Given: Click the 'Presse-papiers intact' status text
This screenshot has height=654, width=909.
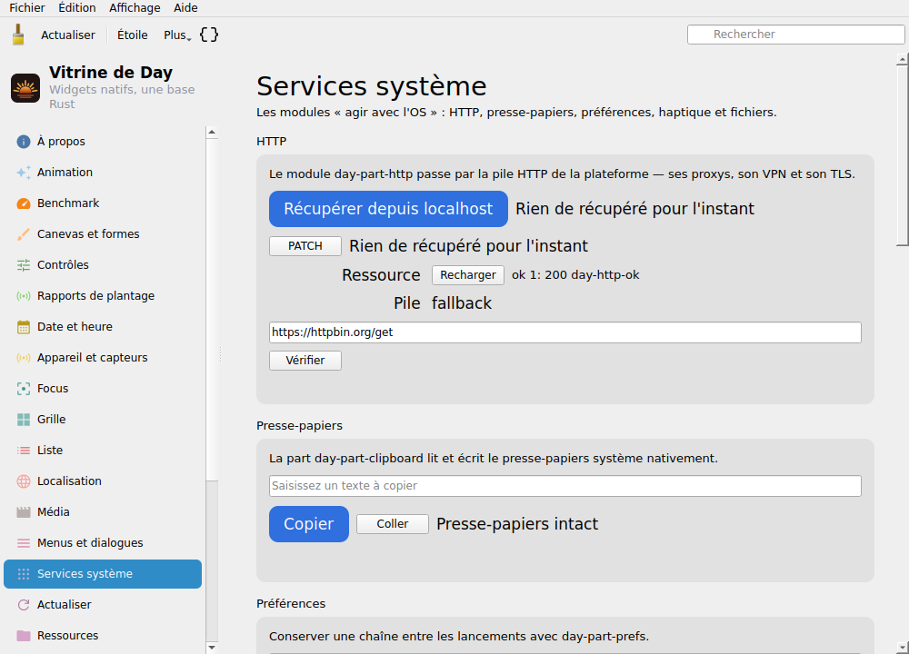Looking at the screenshot, I should pos(517,524).
